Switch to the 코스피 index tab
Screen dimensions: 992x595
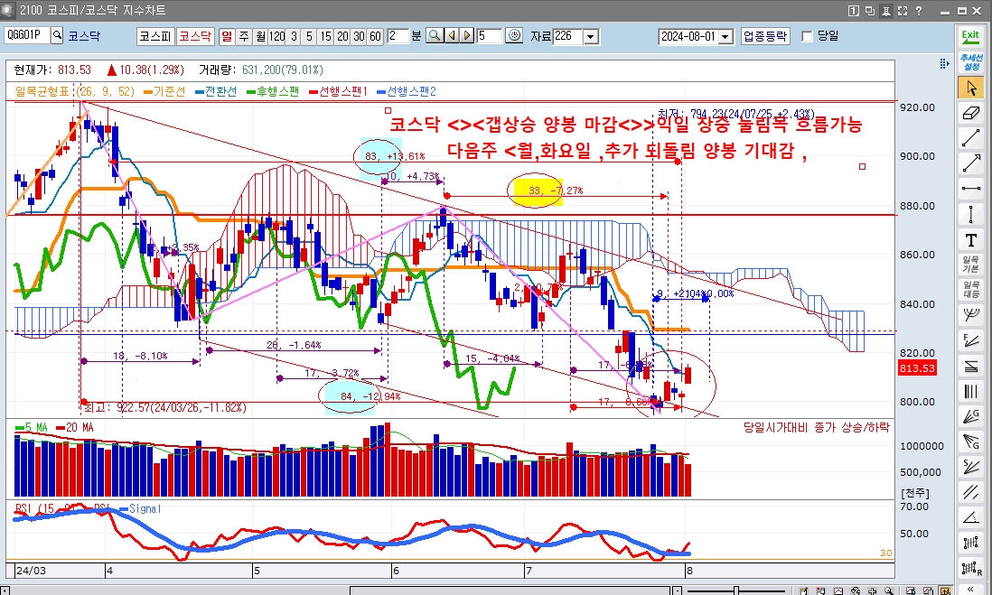[154, 36]
